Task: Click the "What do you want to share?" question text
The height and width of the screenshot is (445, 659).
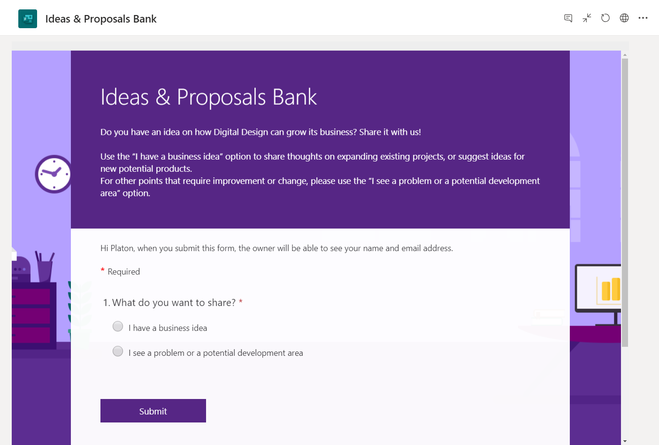Action: [174, 303]
